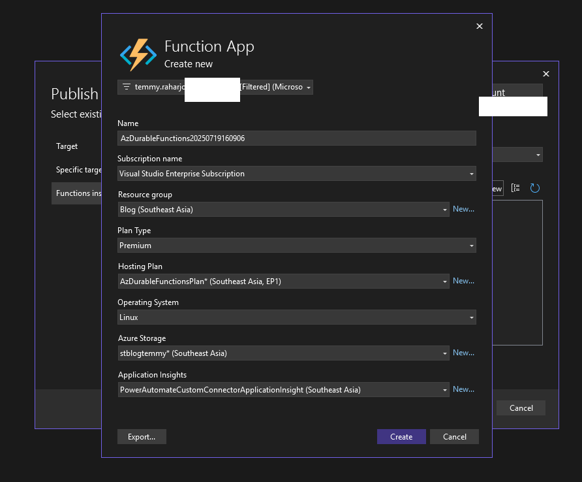Open the Application Insights dropdown
582x482 pixels.
[284, 390]
